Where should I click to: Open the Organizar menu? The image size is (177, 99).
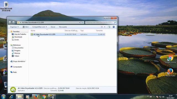click(x=14, y=27)
